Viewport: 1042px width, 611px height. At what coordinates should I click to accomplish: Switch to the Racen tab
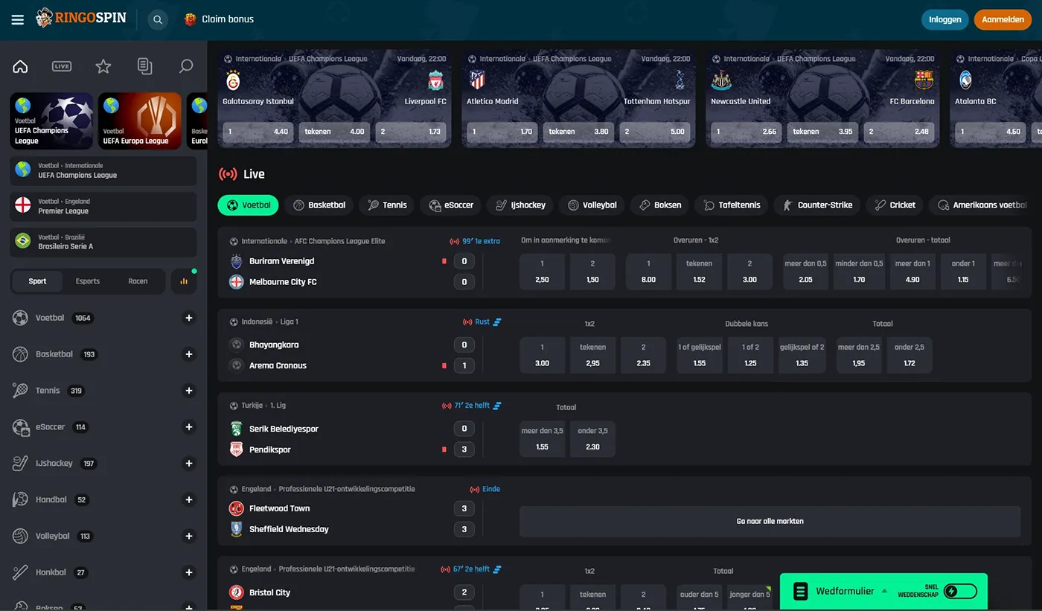[x=138, y=281]
